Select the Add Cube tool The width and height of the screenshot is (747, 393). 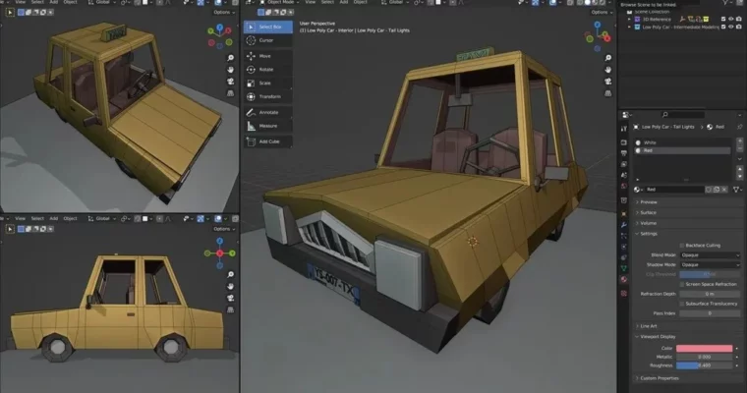click(x=267, y=141)
